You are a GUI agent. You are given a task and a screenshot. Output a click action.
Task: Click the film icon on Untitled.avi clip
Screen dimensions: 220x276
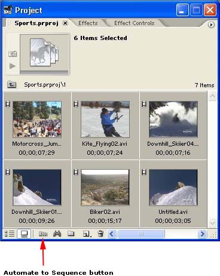click(x=144, y=172)
